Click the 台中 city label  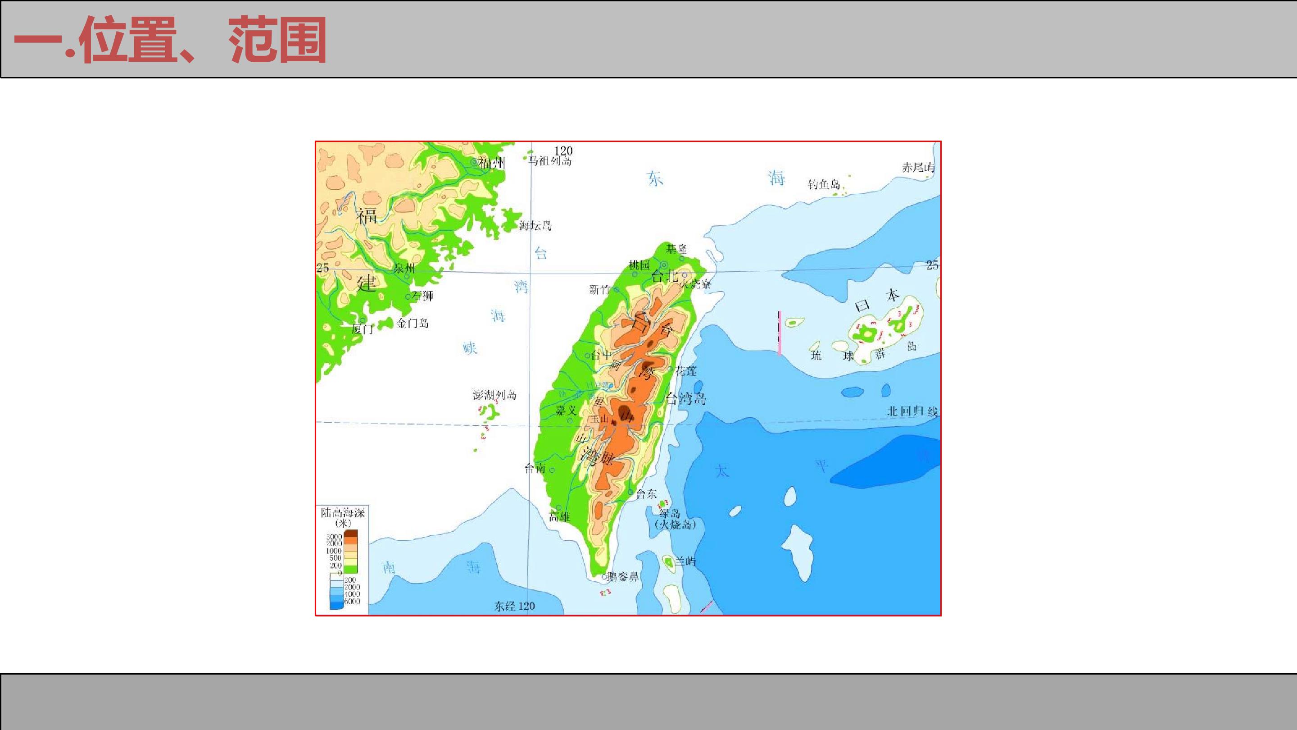point(602,355)
